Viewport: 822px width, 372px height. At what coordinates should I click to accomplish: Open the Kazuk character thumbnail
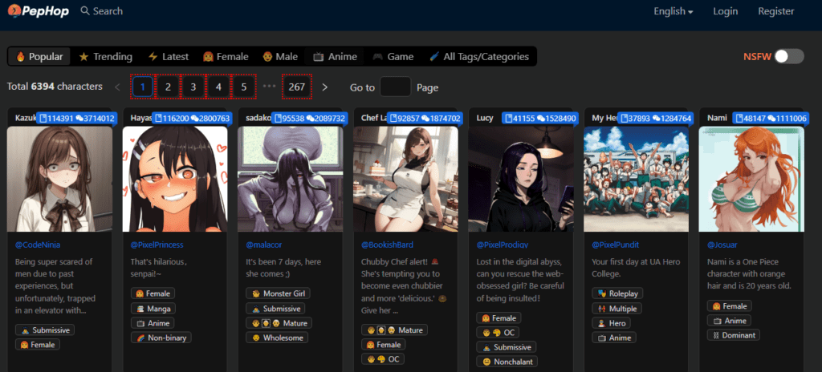click(x=59, y=179)
